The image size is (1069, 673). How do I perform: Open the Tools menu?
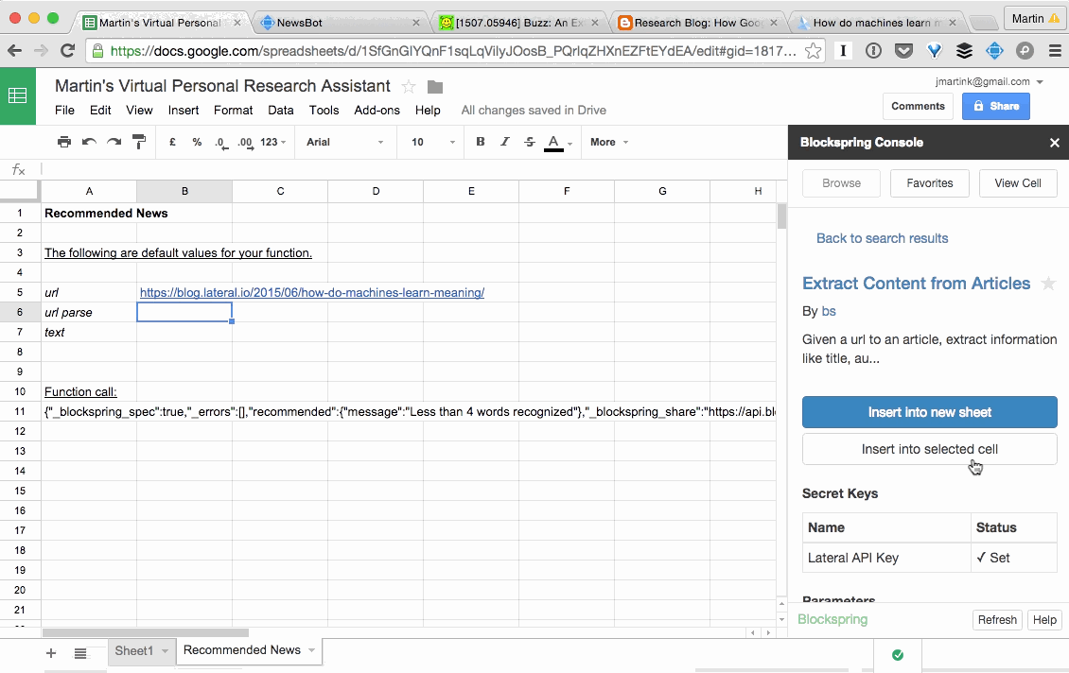click(x=324, y=111)
